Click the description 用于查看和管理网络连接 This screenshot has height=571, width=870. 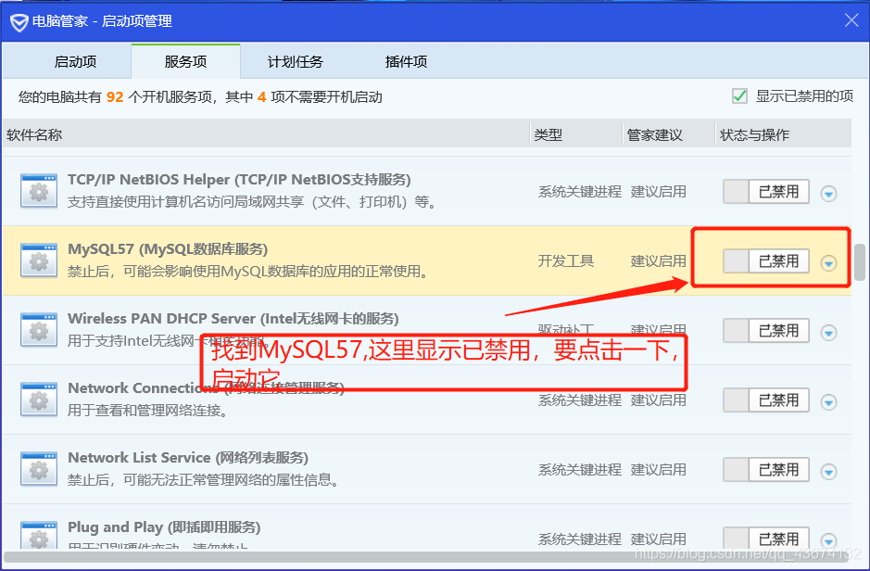147,411
